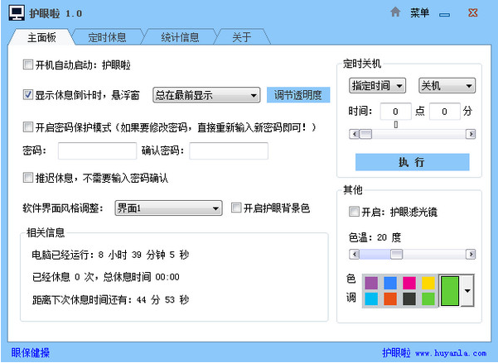This screenshot has height=363, width=498.
Task: Open the 关机 action dropdown
Action: (447, 86)
